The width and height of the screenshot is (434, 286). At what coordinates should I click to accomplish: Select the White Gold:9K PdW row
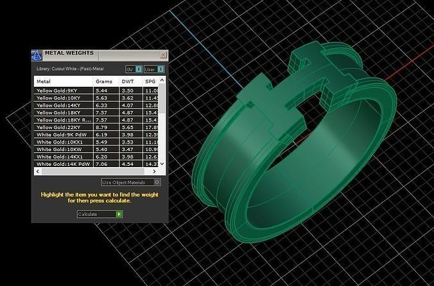[96, 135]
